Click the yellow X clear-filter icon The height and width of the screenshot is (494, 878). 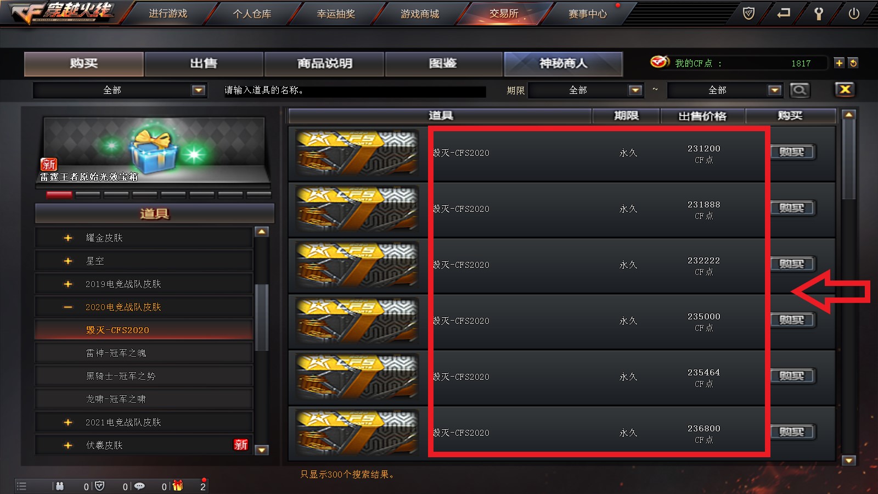coord(845,89)
